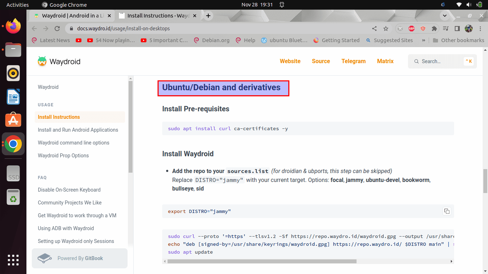Close the Waydroid | Android in a Li tab
The width and height of the screenshot is (488, 274).
pos(109,16)
